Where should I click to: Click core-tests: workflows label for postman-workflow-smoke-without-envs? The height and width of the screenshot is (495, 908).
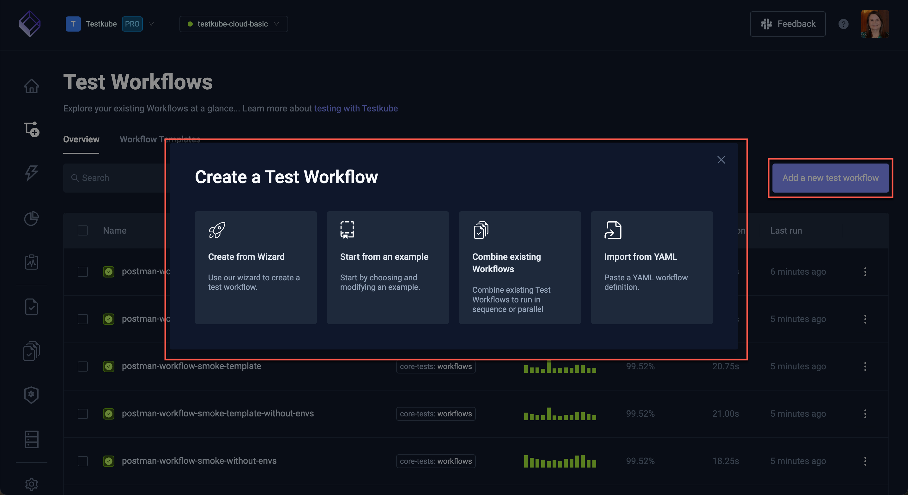(x=436, y=461)
